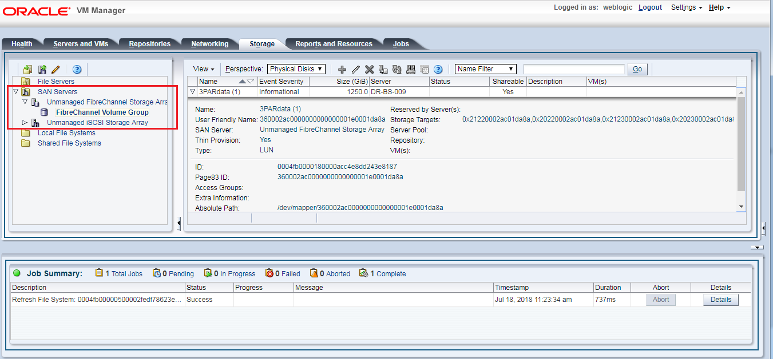Viewport: 773px width, 359px height.
Task: Click the pencil icon in the disks toolbar
Action: click(x=355, y=69)
